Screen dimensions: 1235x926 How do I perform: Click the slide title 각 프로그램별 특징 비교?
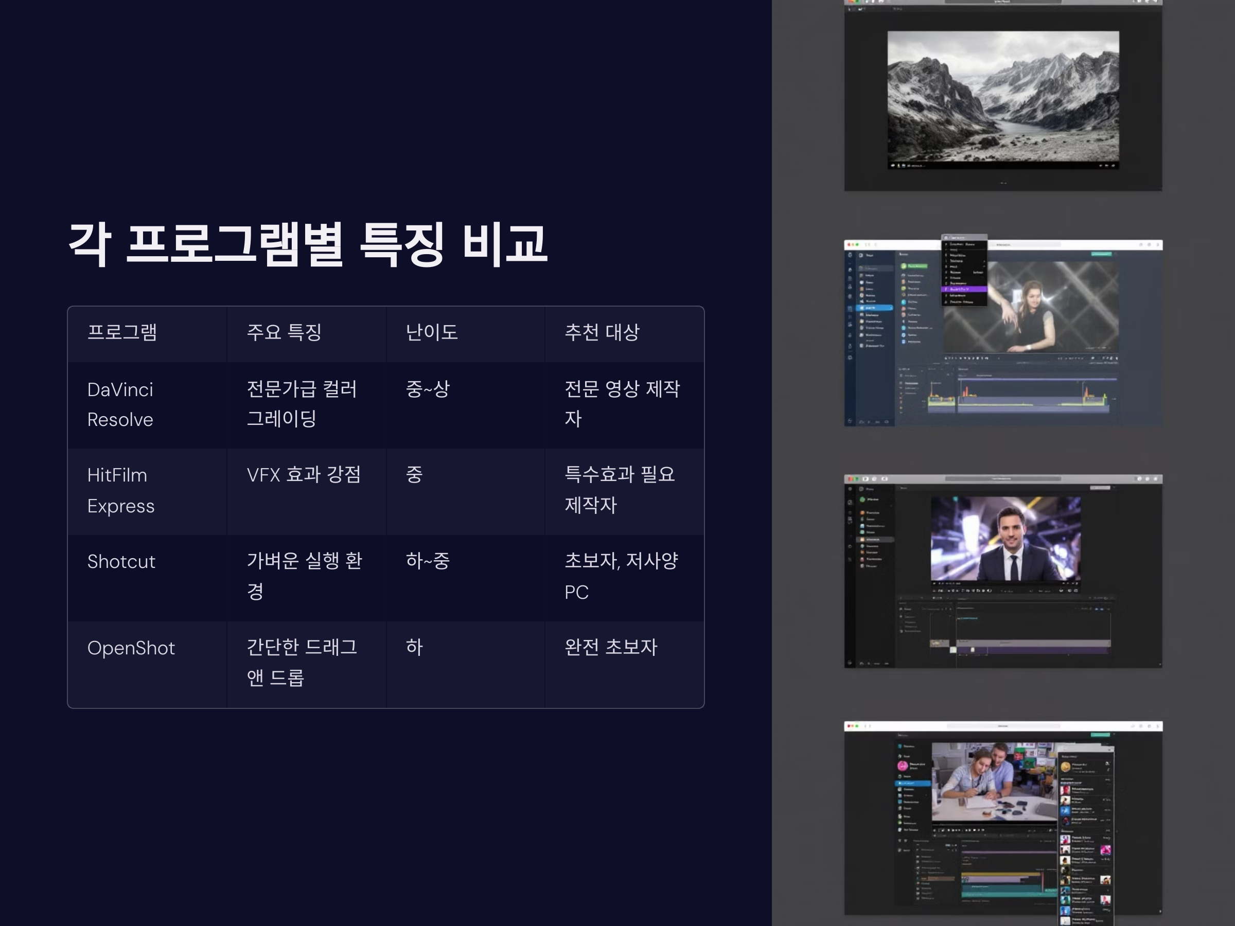pyautogui.click(x=308, y=244)
